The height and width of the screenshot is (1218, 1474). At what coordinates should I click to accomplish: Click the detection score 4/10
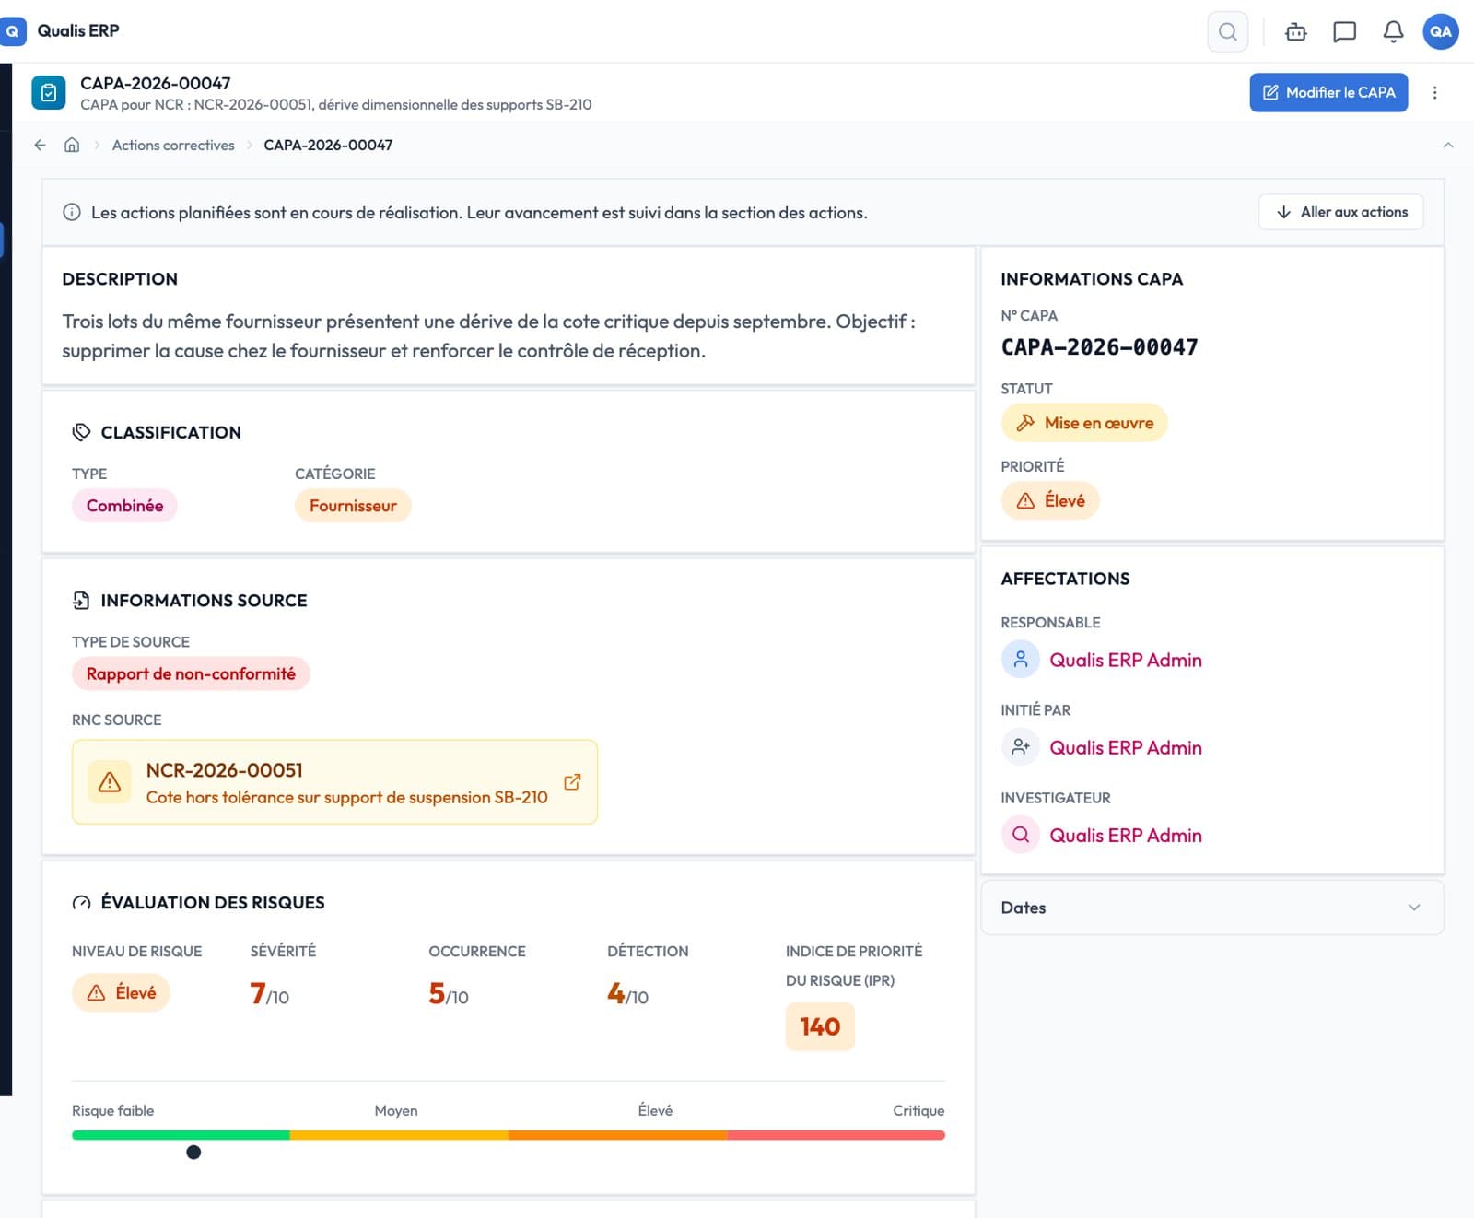point(627,993)
